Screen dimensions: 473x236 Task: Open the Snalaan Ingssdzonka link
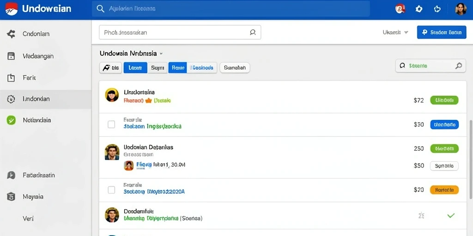coord(152,126)
